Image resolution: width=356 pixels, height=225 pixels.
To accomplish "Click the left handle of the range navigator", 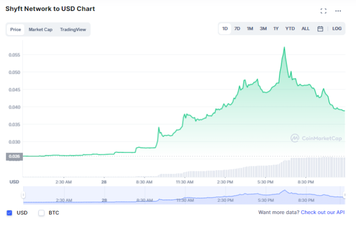I will pos(23,195).
